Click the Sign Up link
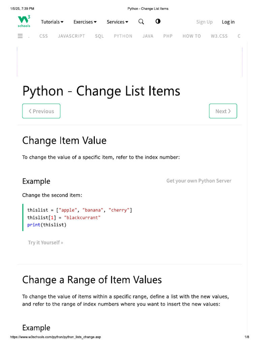This screenshot has width=259, height=345. pos(204,22)
